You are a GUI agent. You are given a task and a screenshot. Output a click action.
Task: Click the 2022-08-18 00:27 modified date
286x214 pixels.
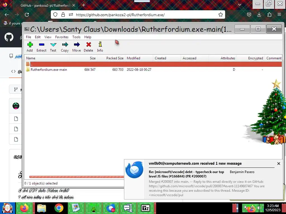(x=139, y=69)
